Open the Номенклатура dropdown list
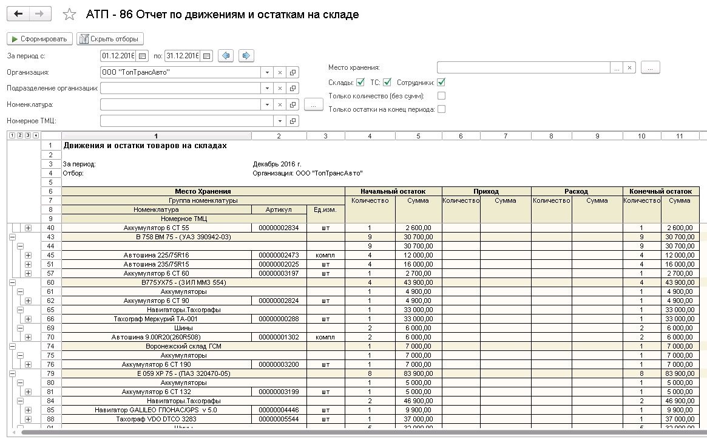 [x=268, y=104]
